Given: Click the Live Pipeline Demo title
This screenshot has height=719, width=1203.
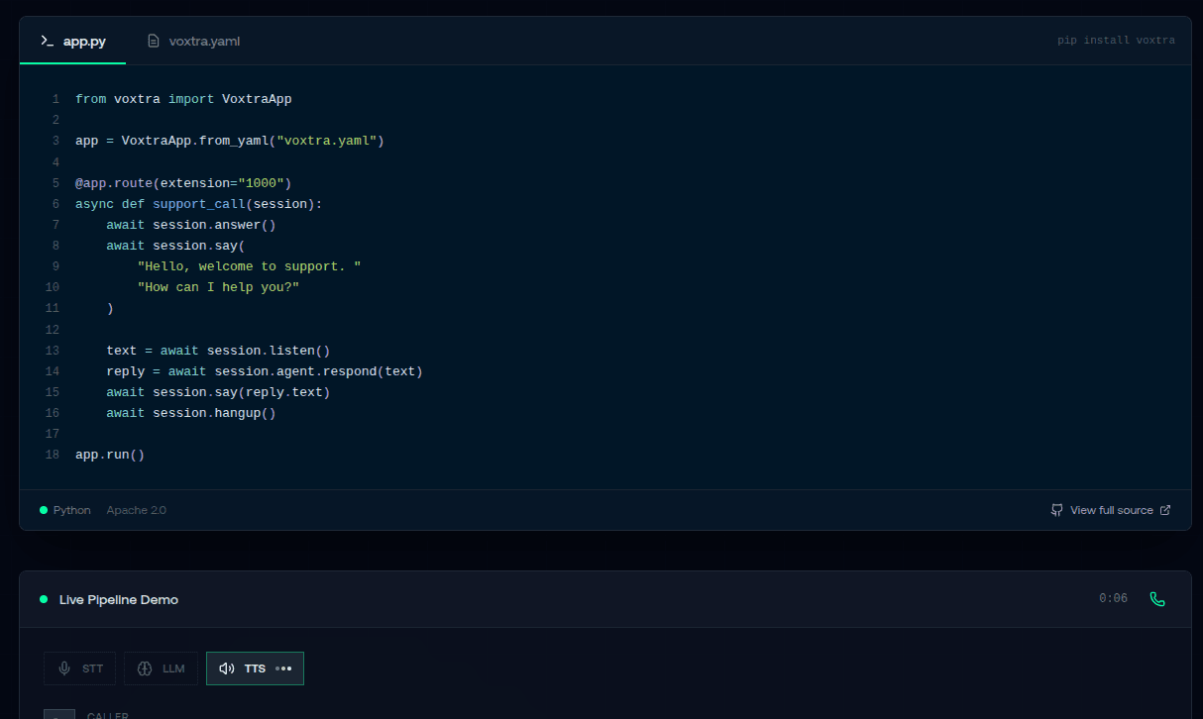Looking at the screenshot, I should 119,599.
